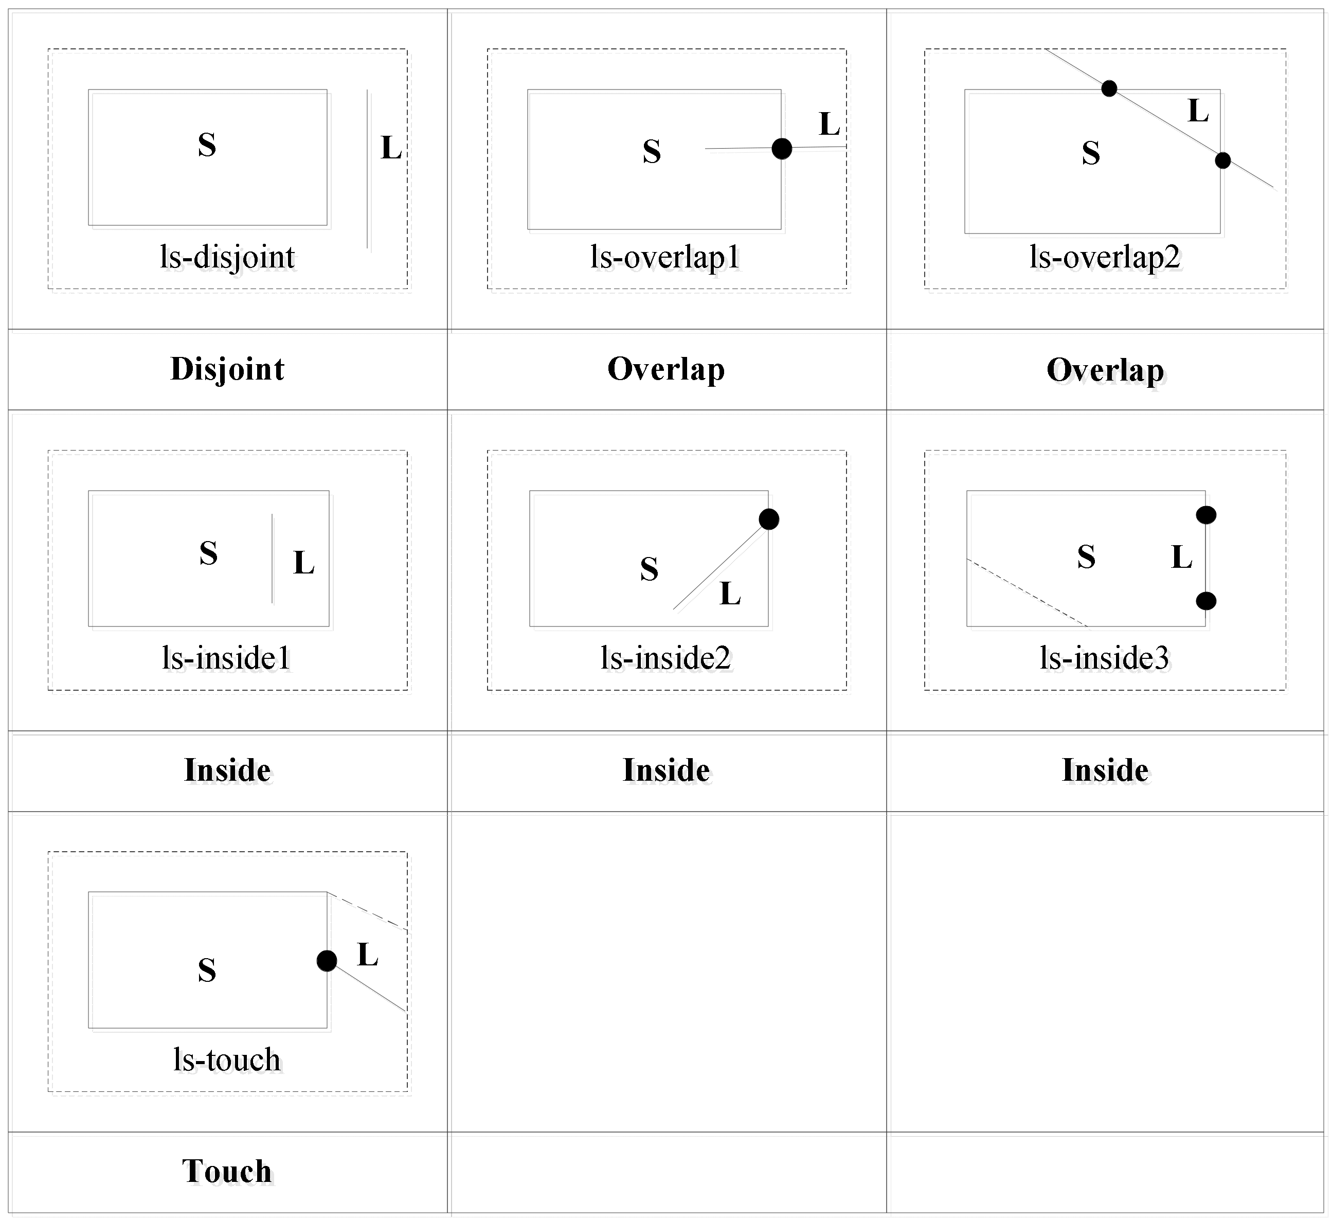The image size is (1332, 1221).
Task: Click "Overlap" heading beneath ls-overlap1 diagram
Action: 666,369
